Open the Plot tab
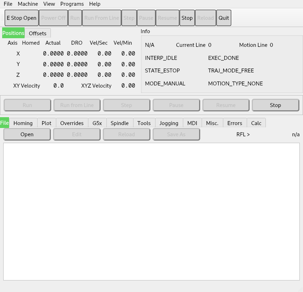303x292 pixels. (x=47, y=123)
